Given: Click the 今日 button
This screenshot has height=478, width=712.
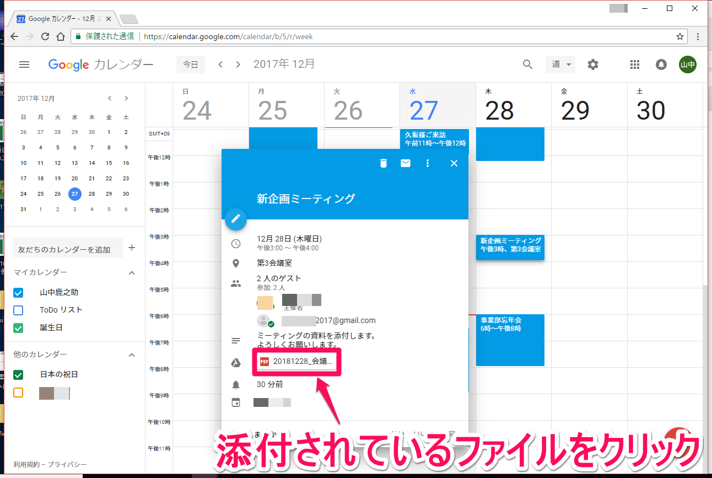Looking at the screenshot, I should (191, 65).
